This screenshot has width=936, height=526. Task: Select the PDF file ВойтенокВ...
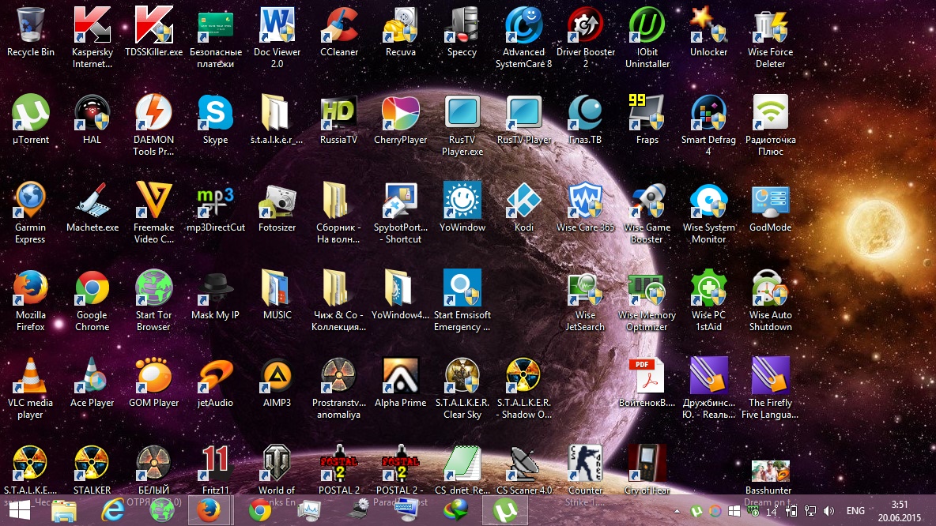pos(647,376)
